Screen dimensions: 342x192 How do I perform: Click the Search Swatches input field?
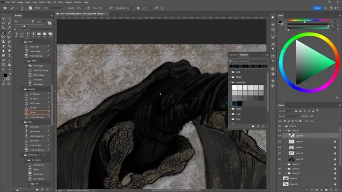[x=250, y=61]
